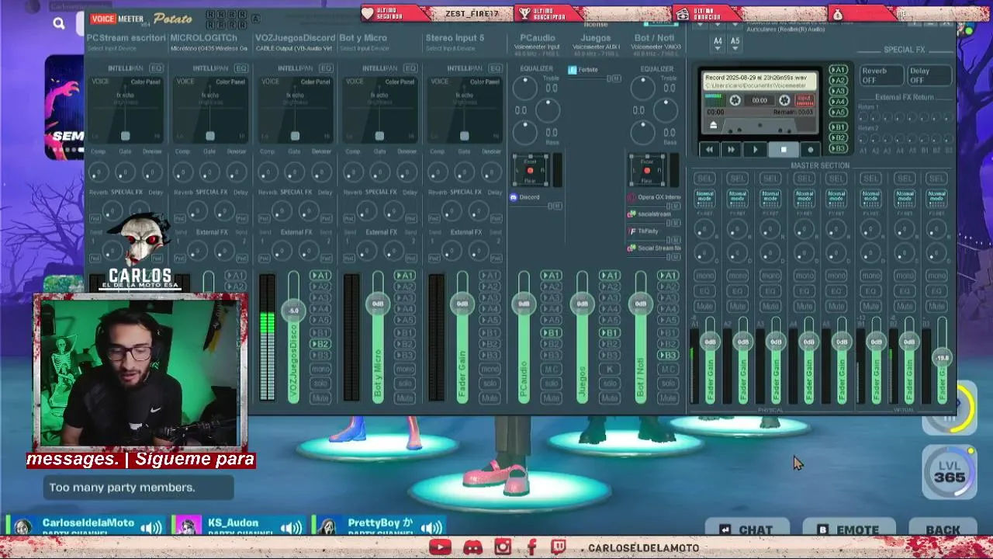Click the EMOTE button in game lobby
The image size is (993, 559).
coord(849,530)
